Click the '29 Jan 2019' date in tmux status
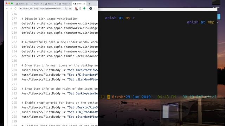The height and width of the screenshot is (126, 225). [x=138, y=97]
